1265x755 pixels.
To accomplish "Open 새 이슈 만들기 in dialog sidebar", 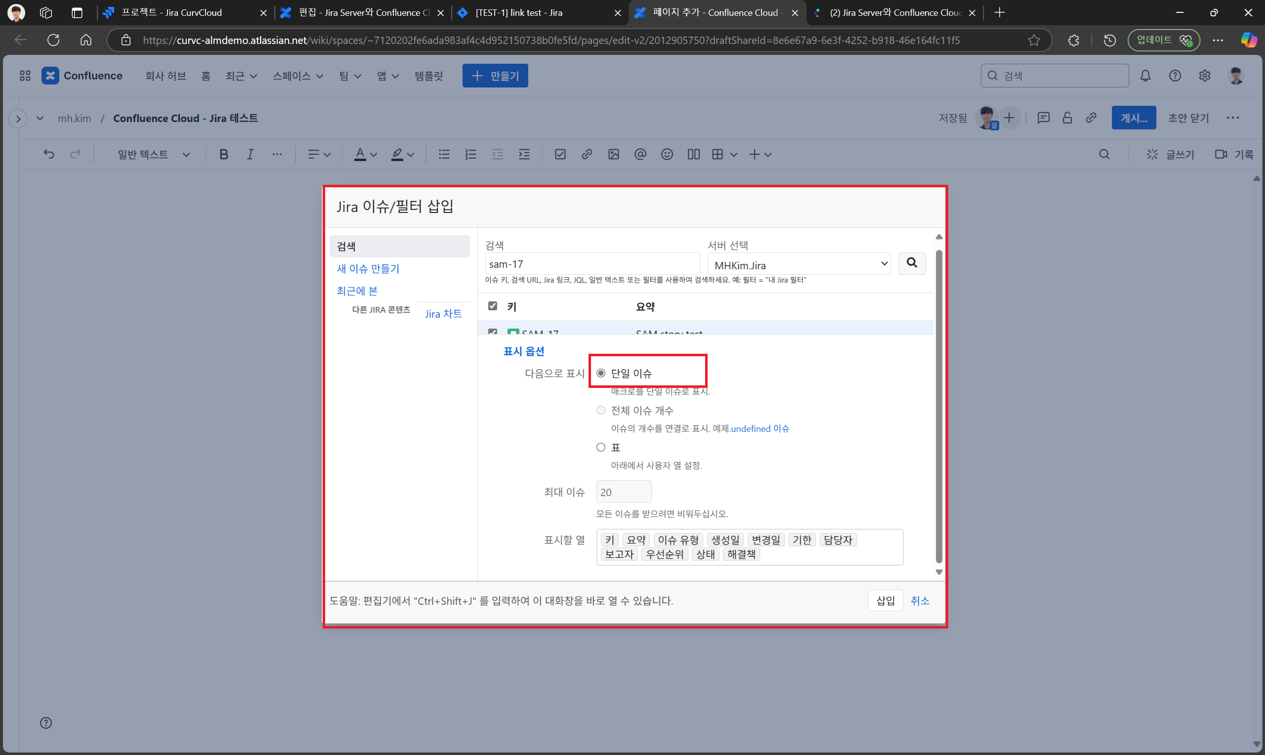I will click(x=368, y=269).
